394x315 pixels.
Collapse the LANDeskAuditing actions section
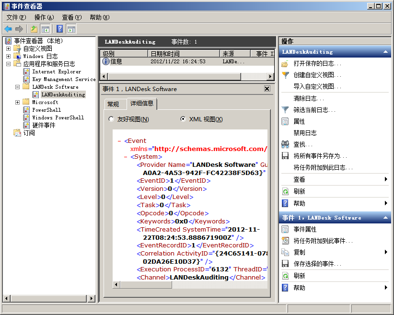tap(385, 52)
